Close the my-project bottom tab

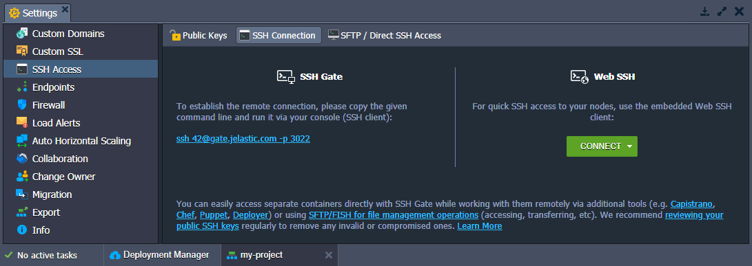(x=329, y=255)
